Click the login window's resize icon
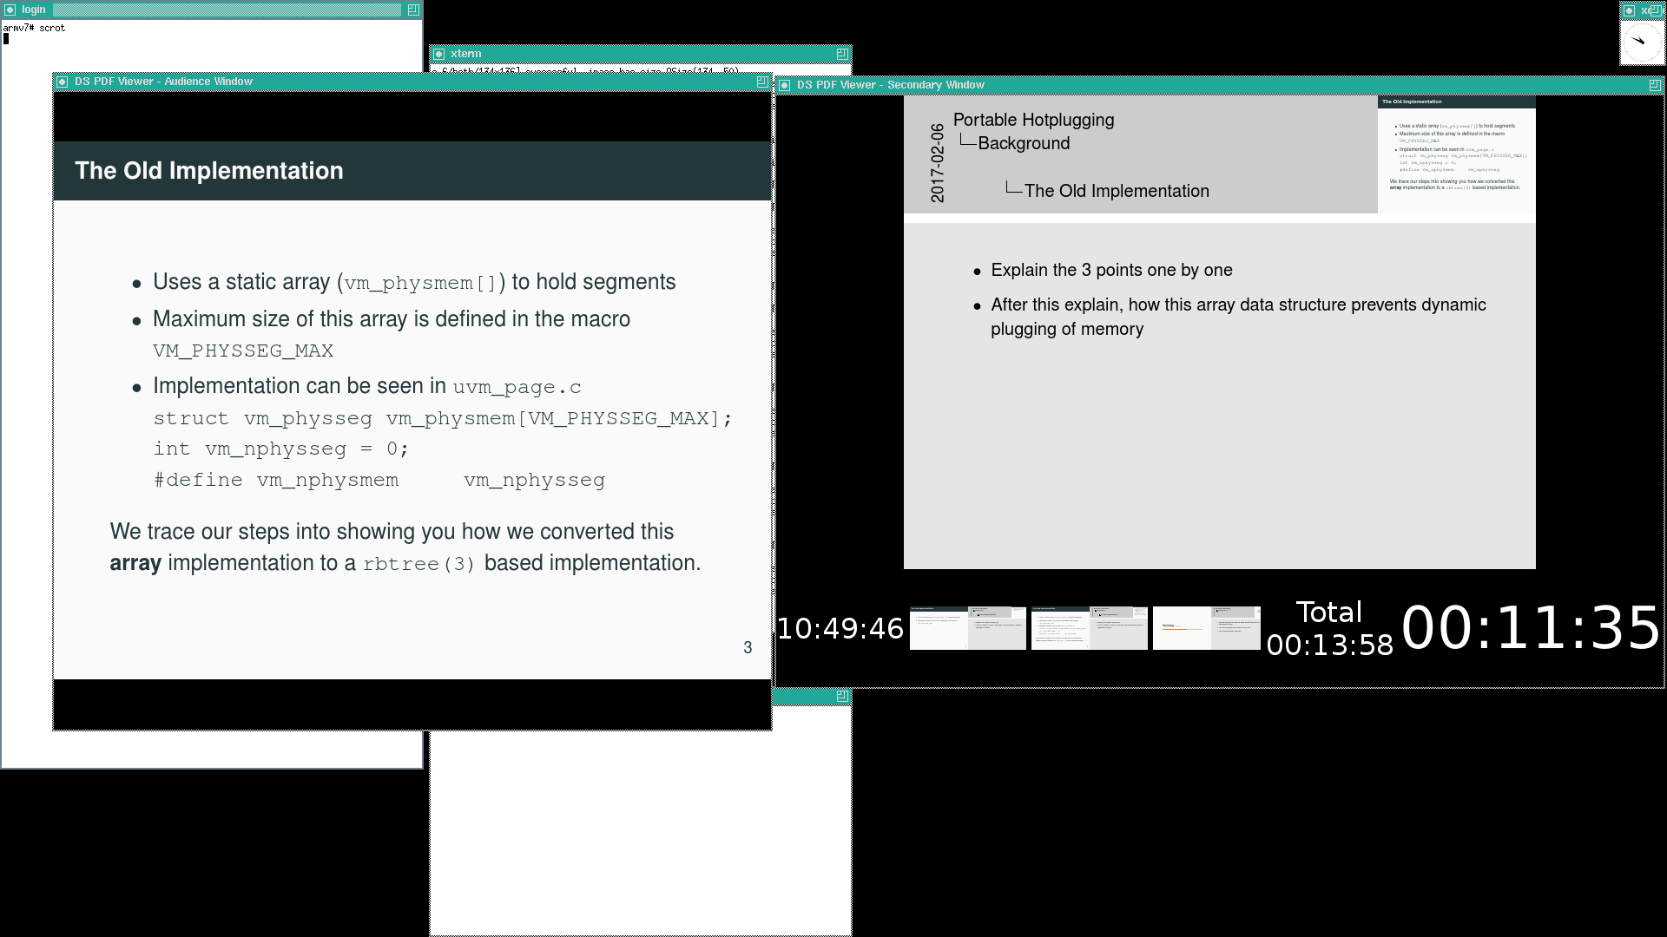 [x=413, y=10]
